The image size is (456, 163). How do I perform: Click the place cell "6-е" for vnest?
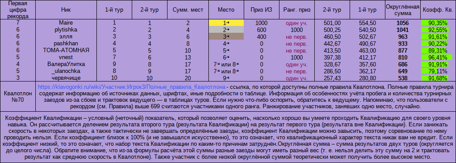coord(226,57)
